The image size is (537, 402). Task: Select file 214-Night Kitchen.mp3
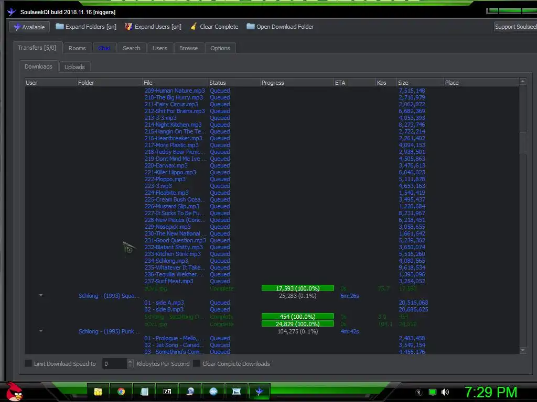[x=173, y=125]
